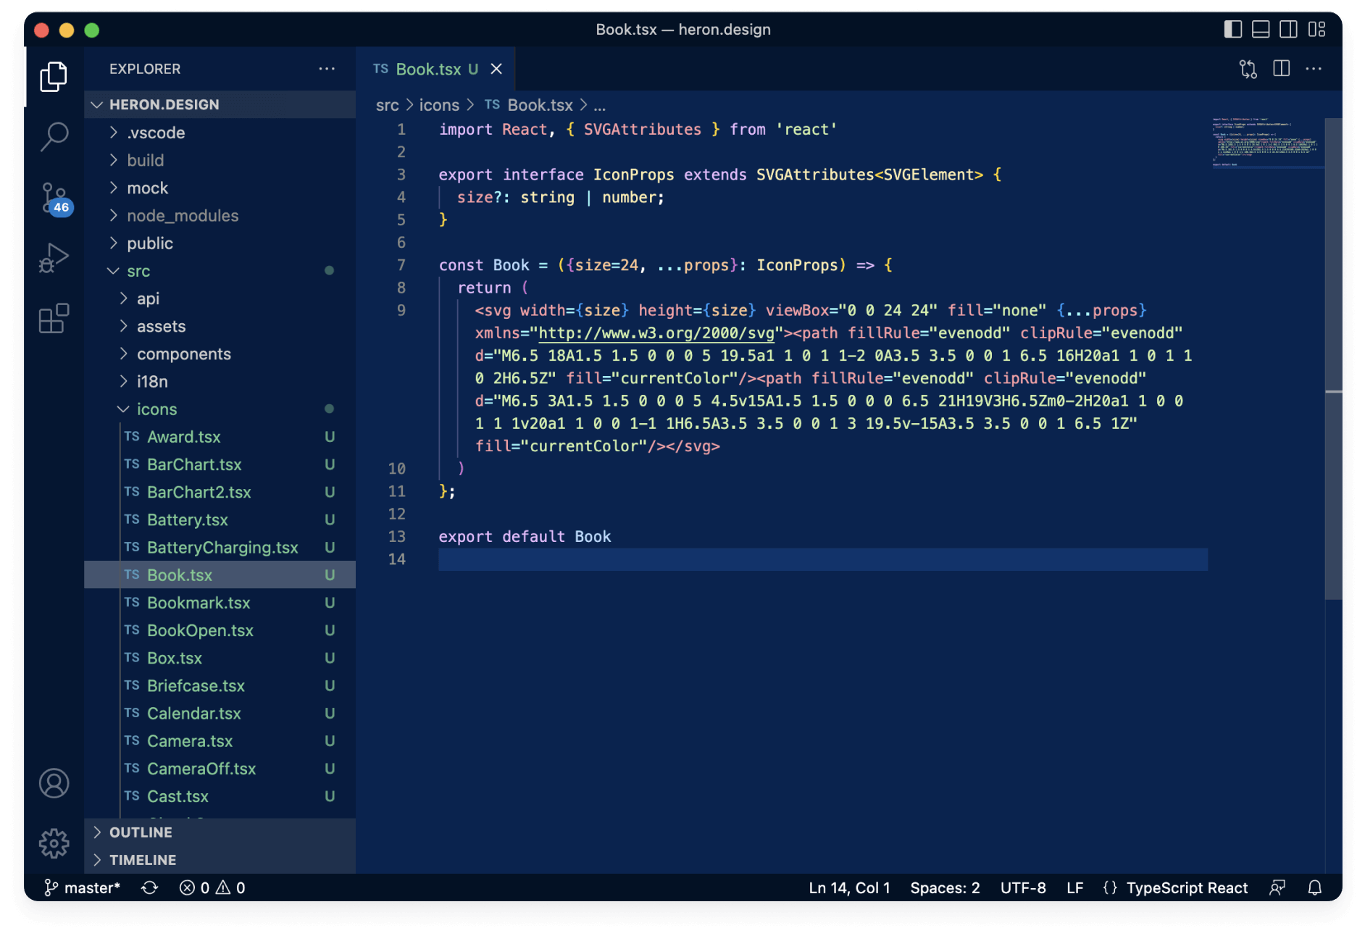Select Book.tsx in the file tree
This screenshot has width=1365, height=936.
click(x=220, y=574)
